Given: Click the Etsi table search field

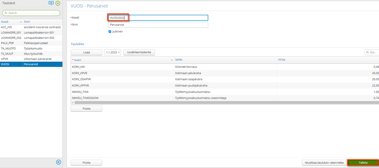Looking at the screenshot, I should click(371, 52).
